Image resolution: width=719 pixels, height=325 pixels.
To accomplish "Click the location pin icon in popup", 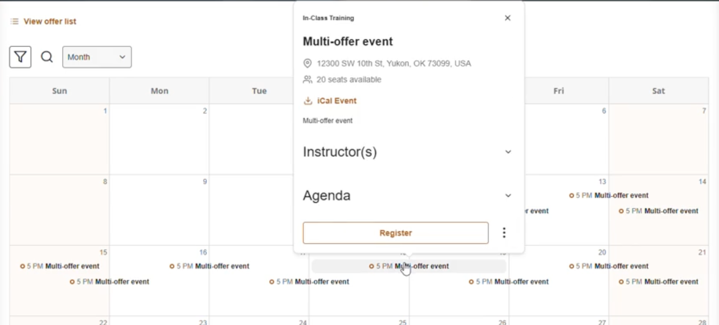I will point(307,63).
